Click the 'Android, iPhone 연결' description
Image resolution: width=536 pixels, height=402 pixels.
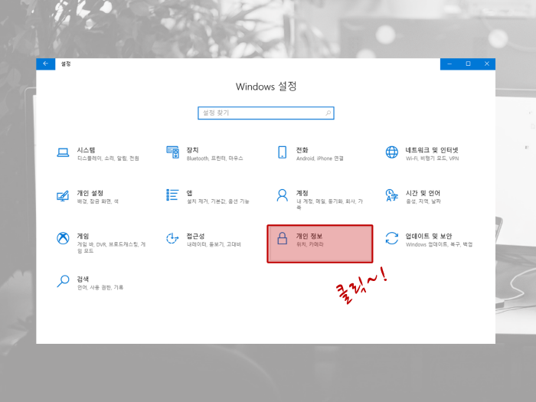tap(319, 159)
